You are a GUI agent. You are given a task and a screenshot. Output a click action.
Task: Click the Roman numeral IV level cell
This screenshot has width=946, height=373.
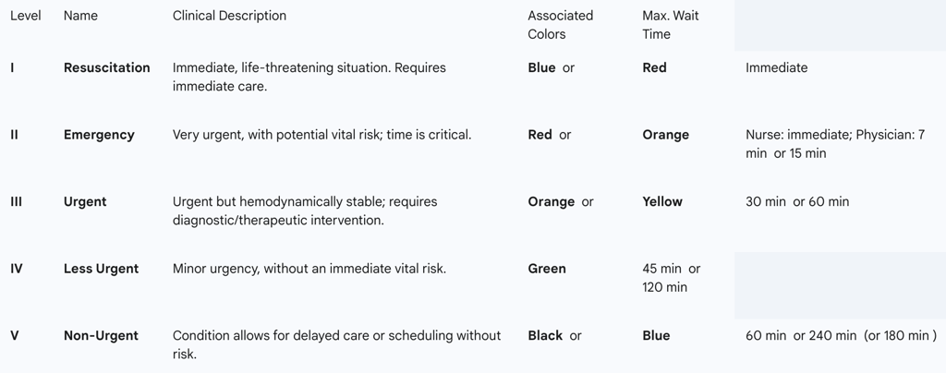pyautogui.click(x=17, y=269)
